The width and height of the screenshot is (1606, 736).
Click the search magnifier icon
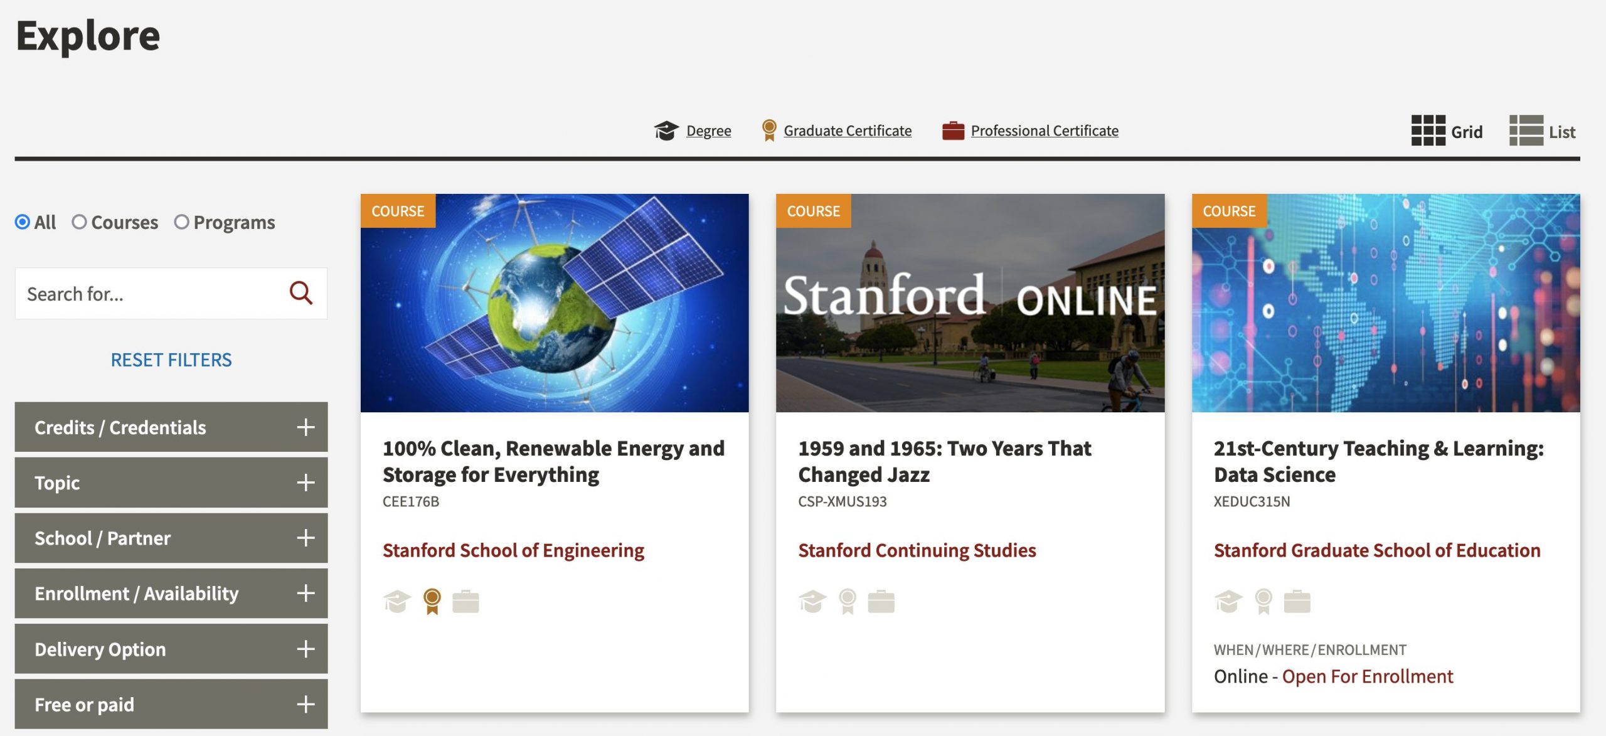tap(300, 293)
